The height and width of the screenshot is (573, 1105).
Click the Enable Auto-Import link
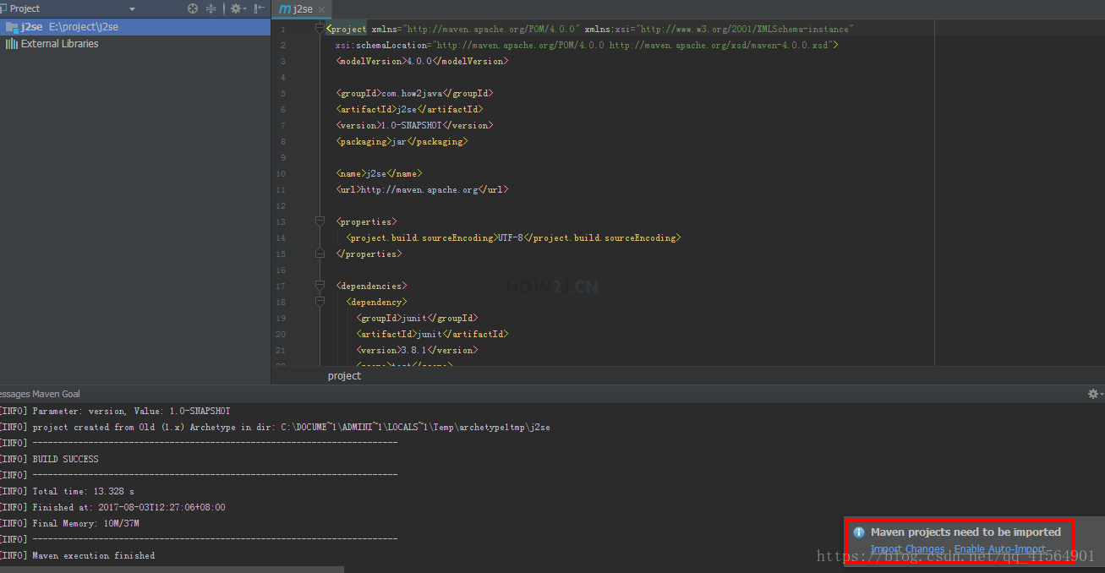1002,549
